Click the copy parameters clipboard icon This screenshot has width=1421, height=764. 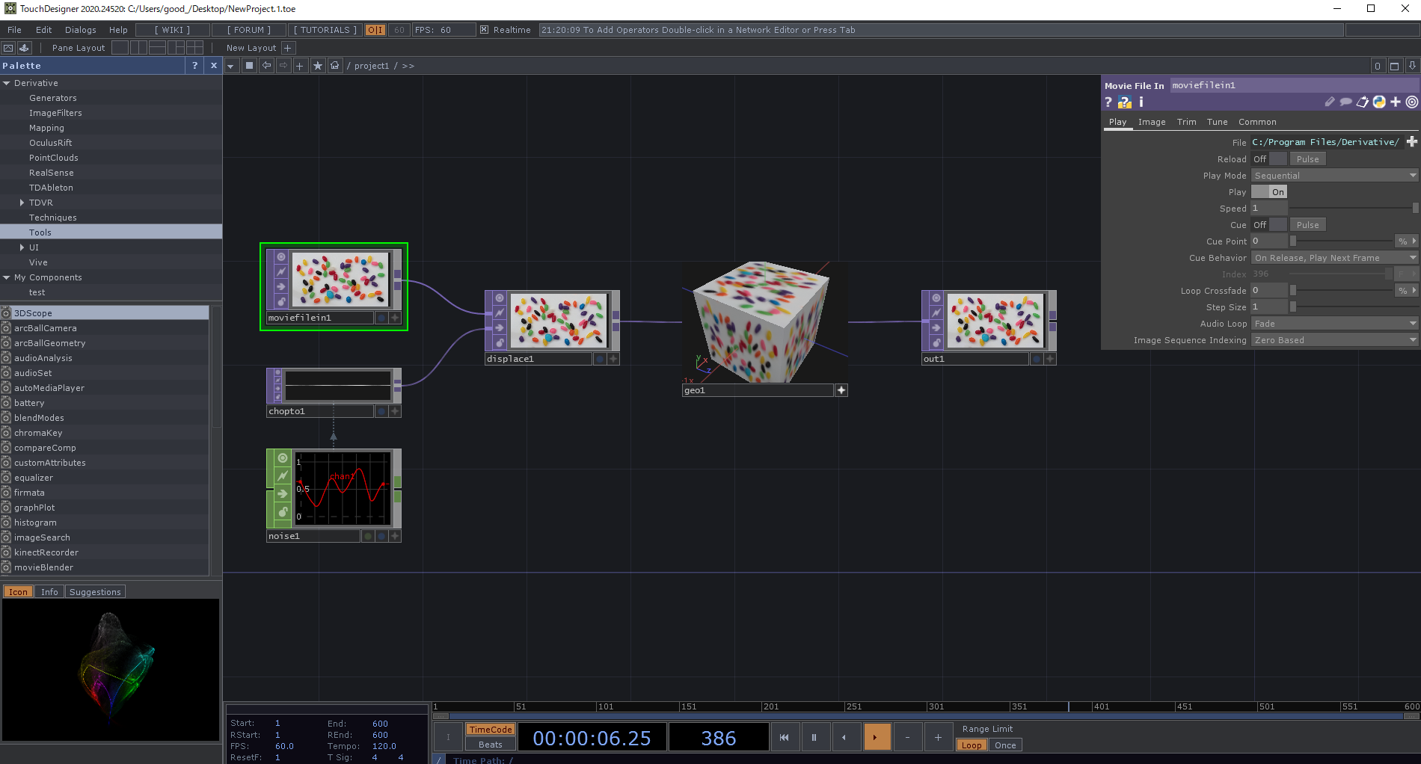[x=1363, y=102]
